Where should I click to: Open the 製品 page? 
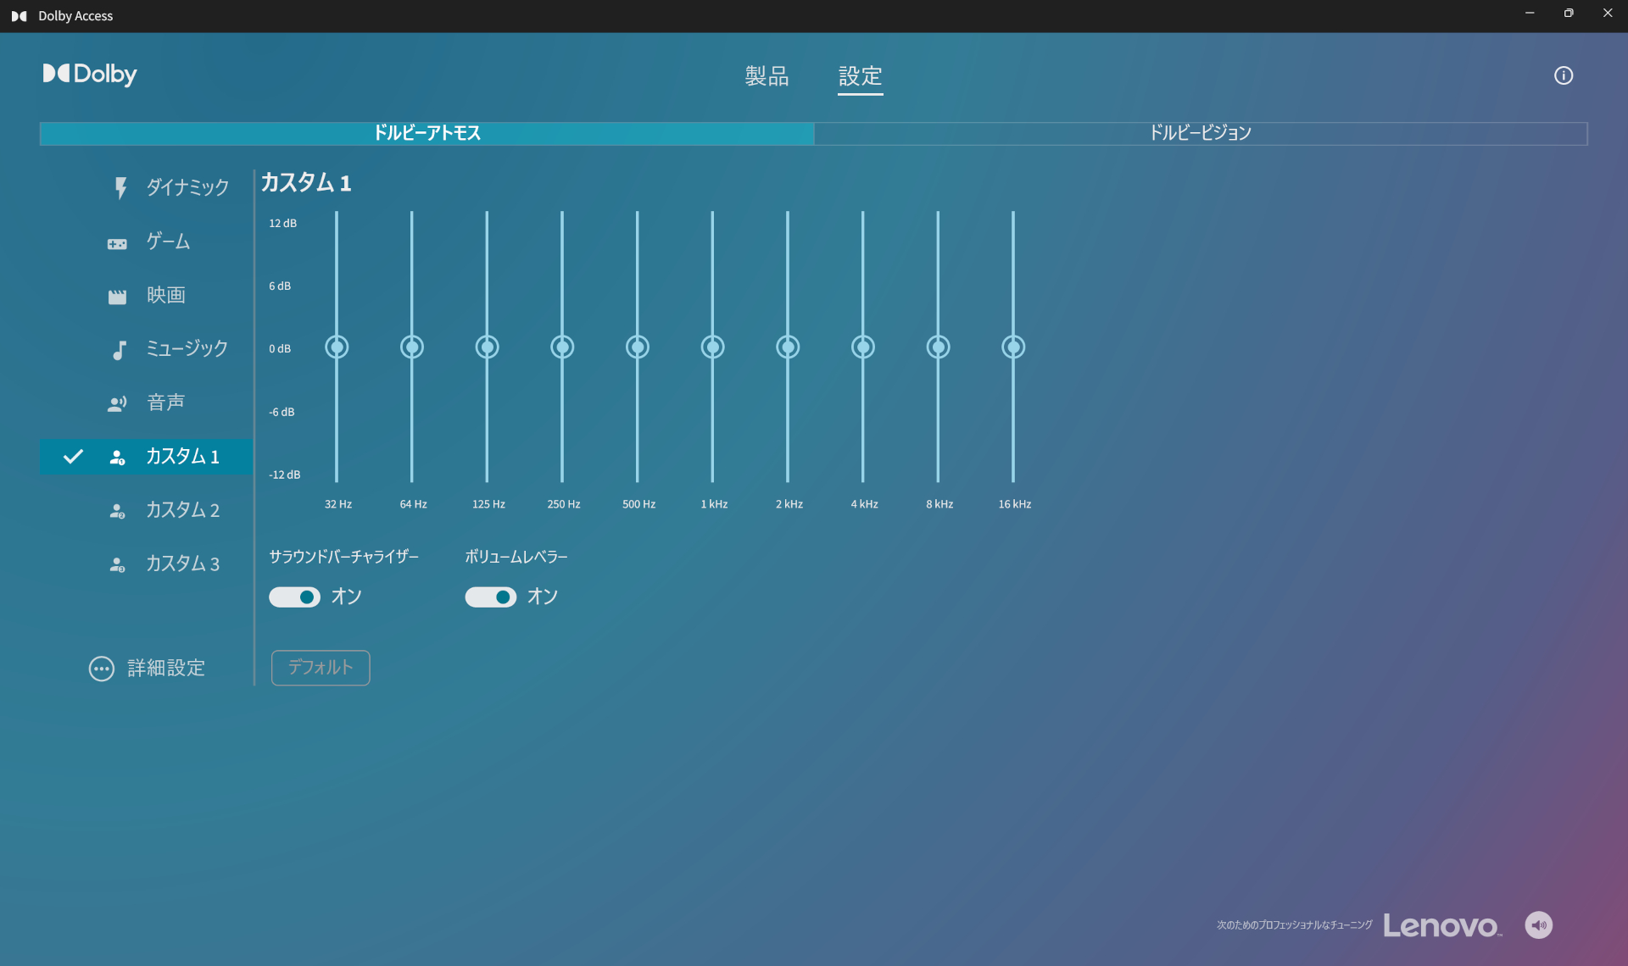pos(767,76)
